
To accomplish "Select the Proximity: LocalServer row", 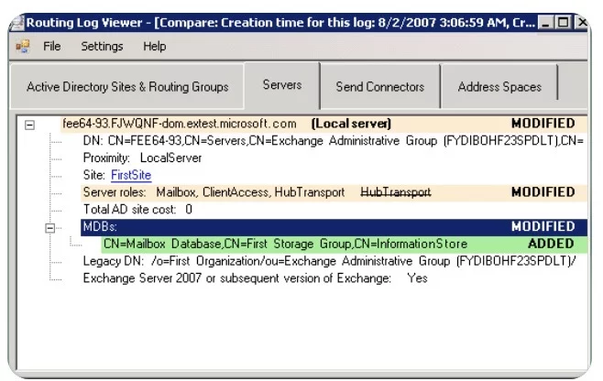I will pos(142,158).
